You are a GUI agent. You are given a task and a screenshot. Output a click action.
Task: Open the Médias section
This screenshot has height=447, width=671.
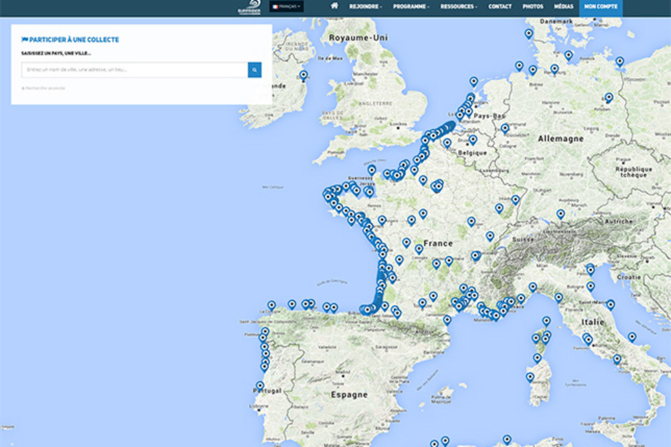click(563, 7)
